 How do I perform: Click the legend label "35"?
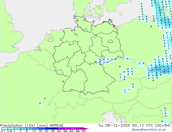(x=65, y=131)
